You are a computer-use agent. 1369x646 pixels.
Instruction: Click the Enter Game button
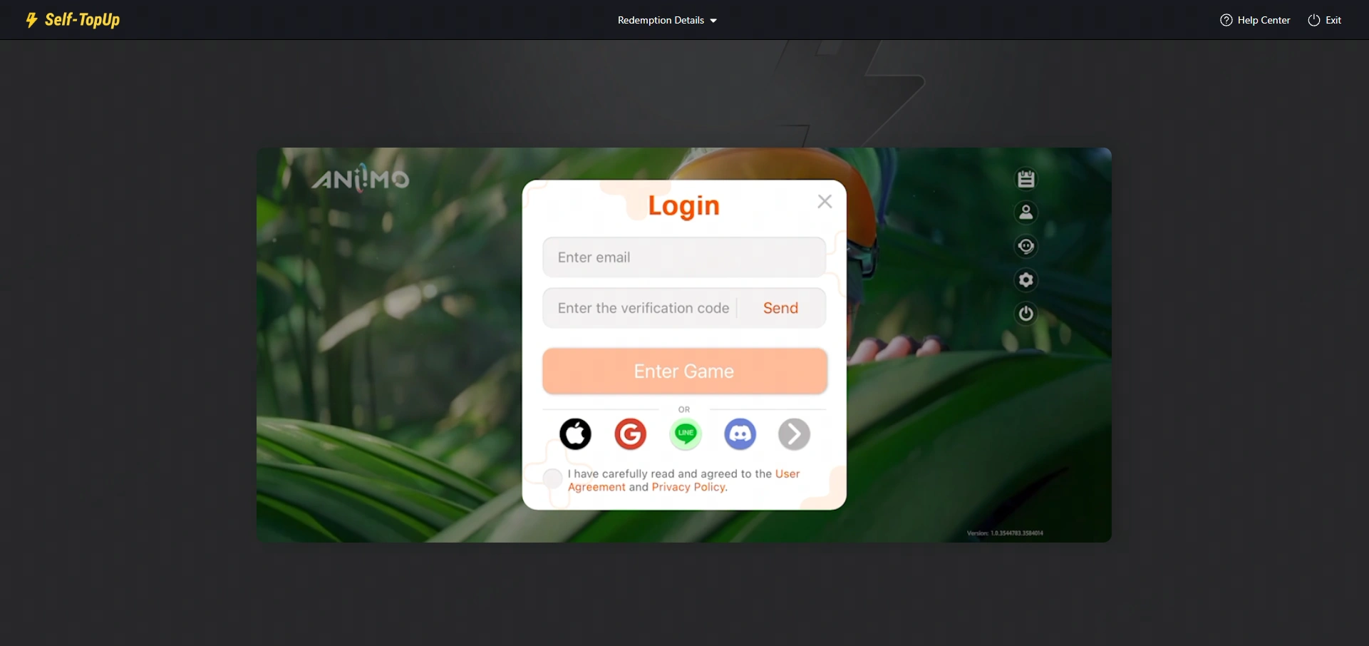[x=685, y=371]
